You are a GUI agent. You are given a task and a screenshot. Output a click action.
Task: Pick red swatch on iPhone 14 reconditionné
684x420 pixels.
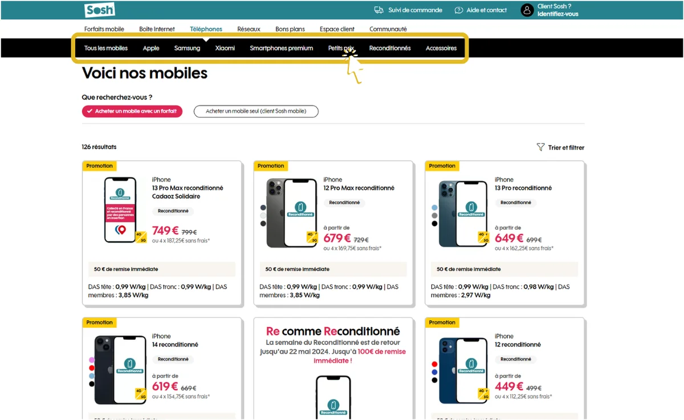(x=92, y=368)
